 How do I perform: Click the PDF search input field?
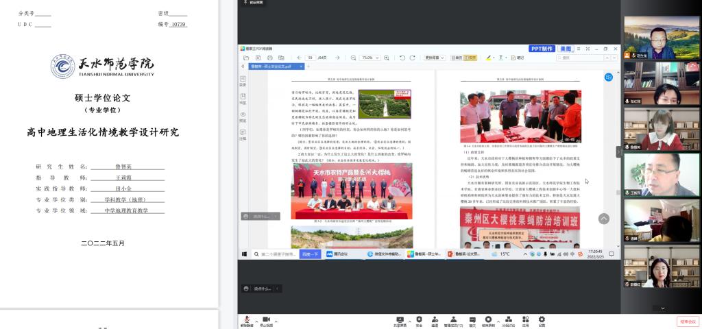click(583, 58)
